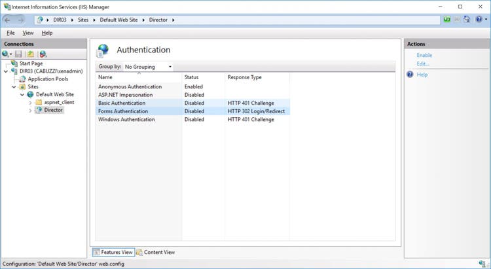
Task: Expand the aspnet_client folder
Action: [30, 102]
